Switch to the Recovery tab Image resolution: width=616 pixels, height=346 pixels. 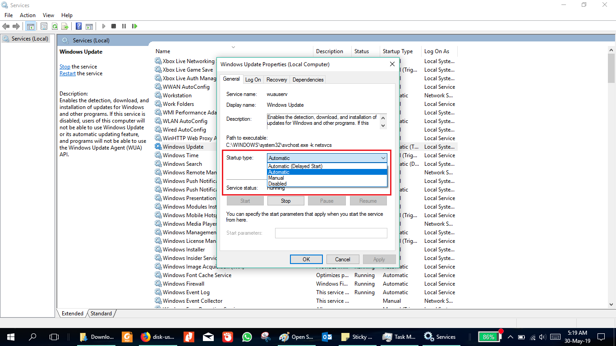[277, 80]
